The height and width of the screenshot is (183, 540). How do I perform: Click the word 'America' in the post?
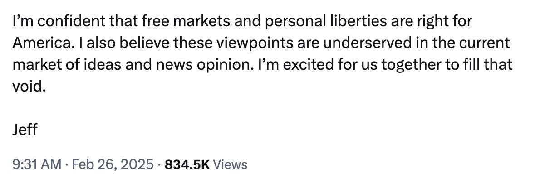click(x=41, y=43)
